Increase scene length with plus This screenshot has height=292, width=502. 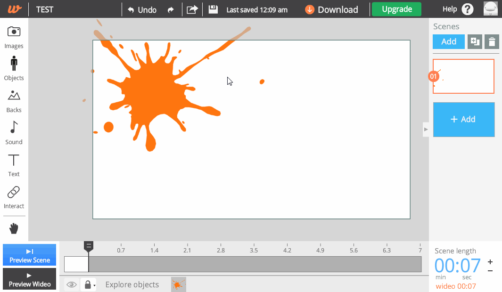490,262
